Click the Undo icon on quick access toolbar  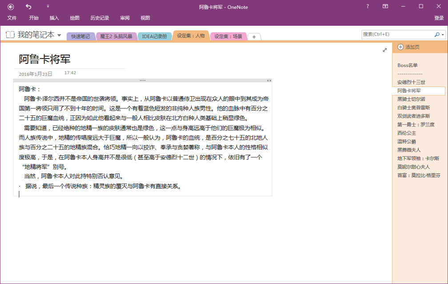29,7
